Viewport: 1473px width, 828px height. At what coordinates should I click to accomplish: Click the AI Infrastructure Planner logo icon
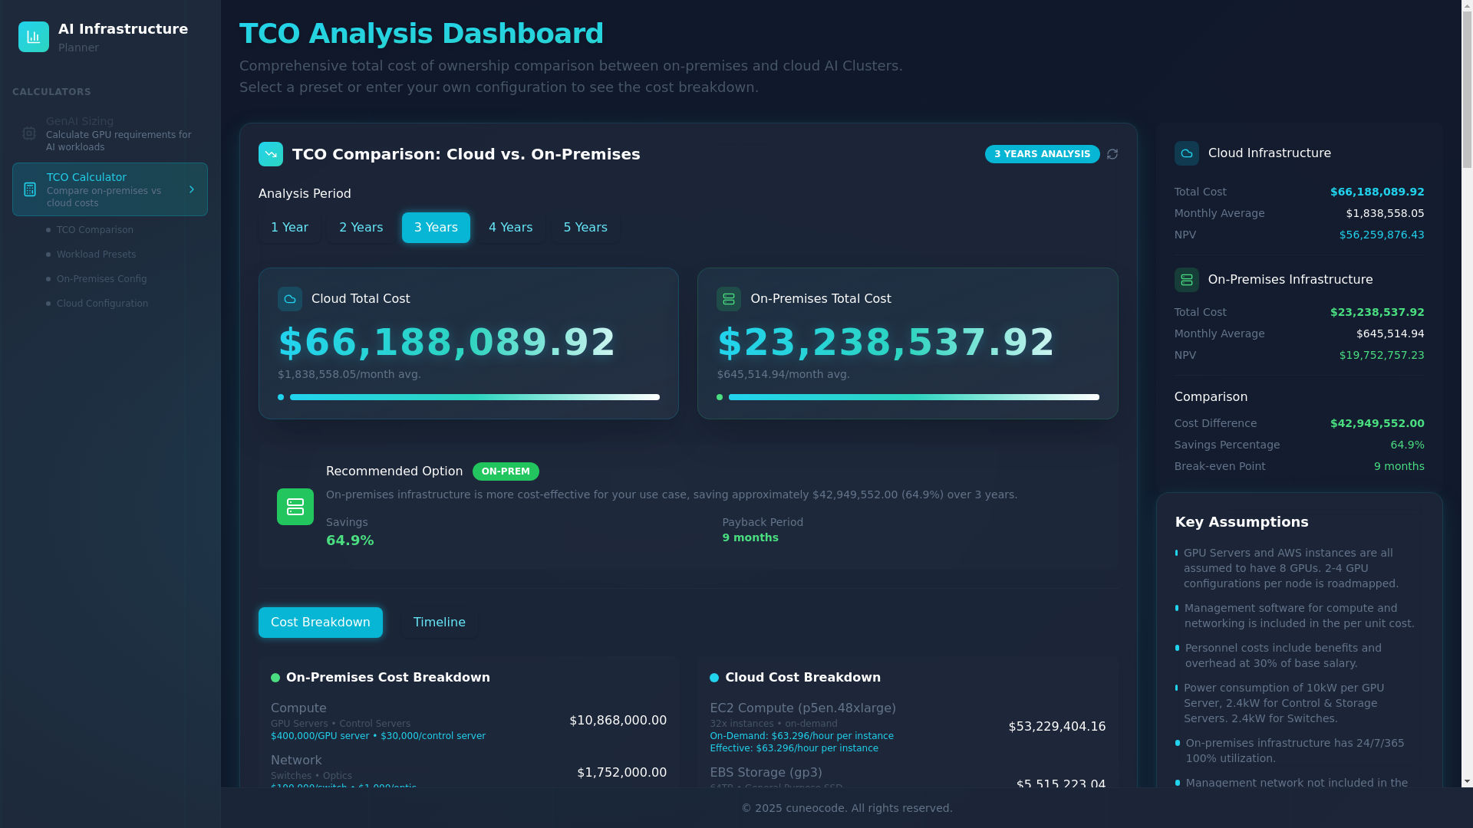[x=34, y=37]
